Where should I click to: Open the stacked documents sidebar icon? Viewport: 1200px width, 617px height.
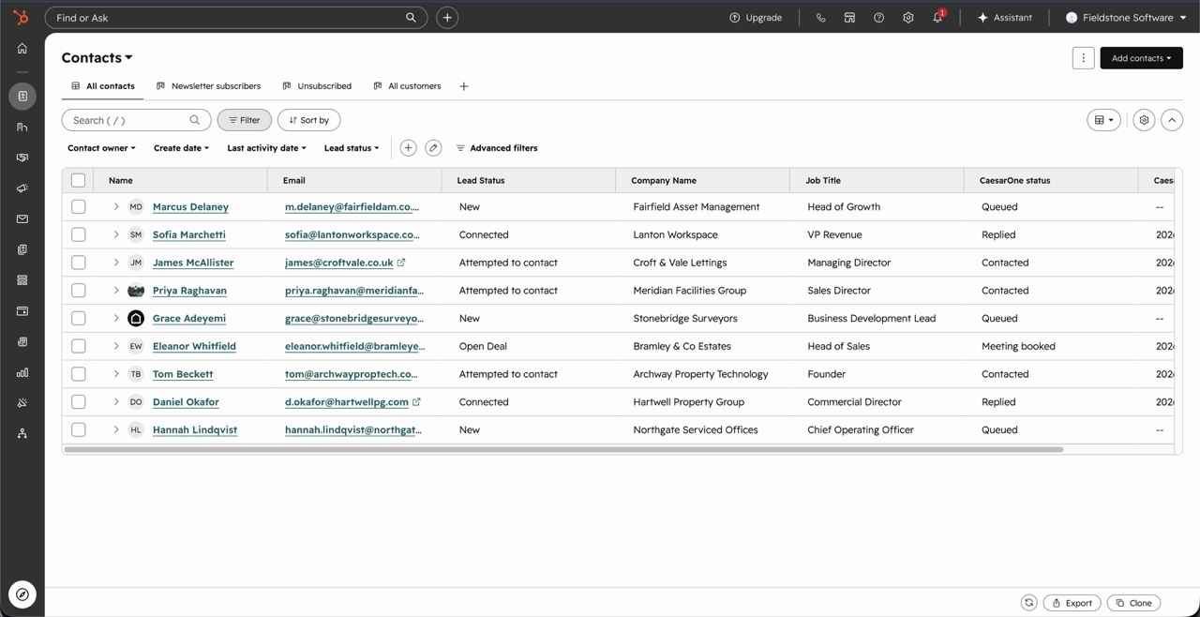[22, 249]
